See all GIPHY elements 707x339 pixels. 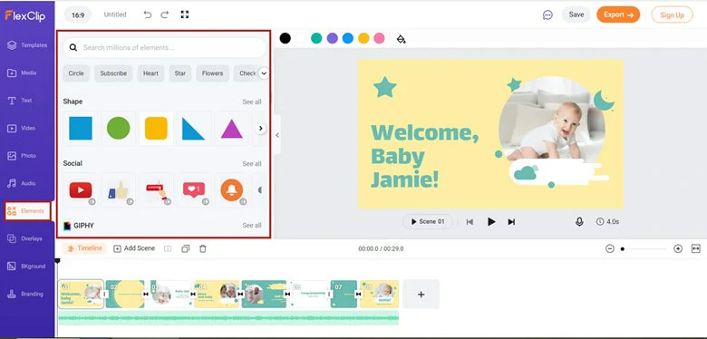pyautogui.click(x=252, y=226)
